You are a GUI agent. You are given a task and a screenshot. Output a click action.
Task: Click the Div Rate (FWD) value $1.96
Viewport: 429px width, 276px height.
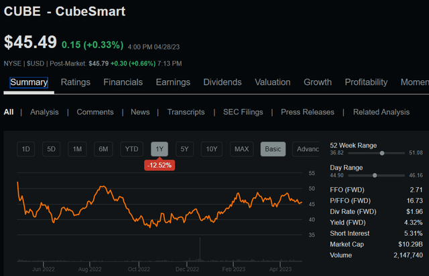[414, 212]
